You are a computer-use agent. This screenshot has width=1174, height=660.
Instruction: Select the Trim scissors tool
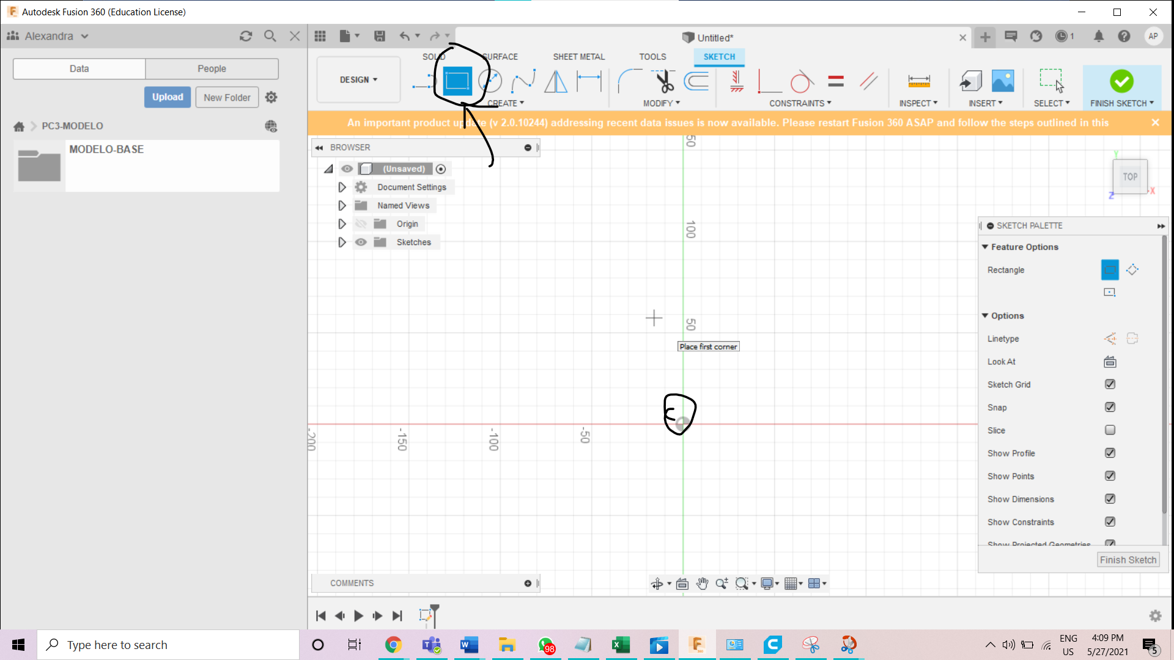tap(664, 81)
